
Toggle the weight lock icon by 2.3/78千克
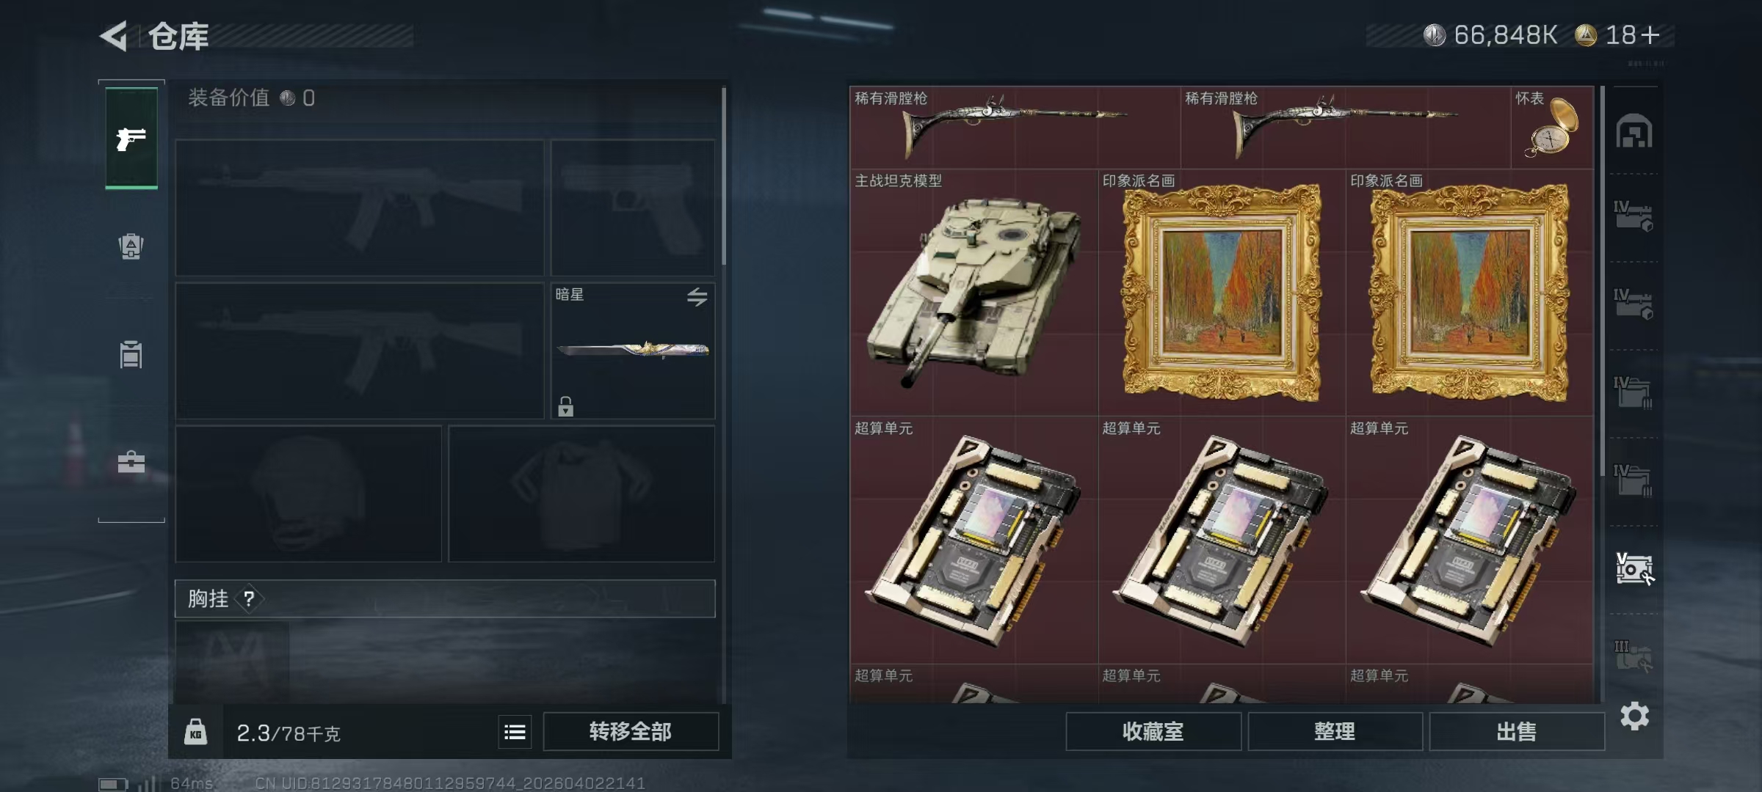[195, 732]
